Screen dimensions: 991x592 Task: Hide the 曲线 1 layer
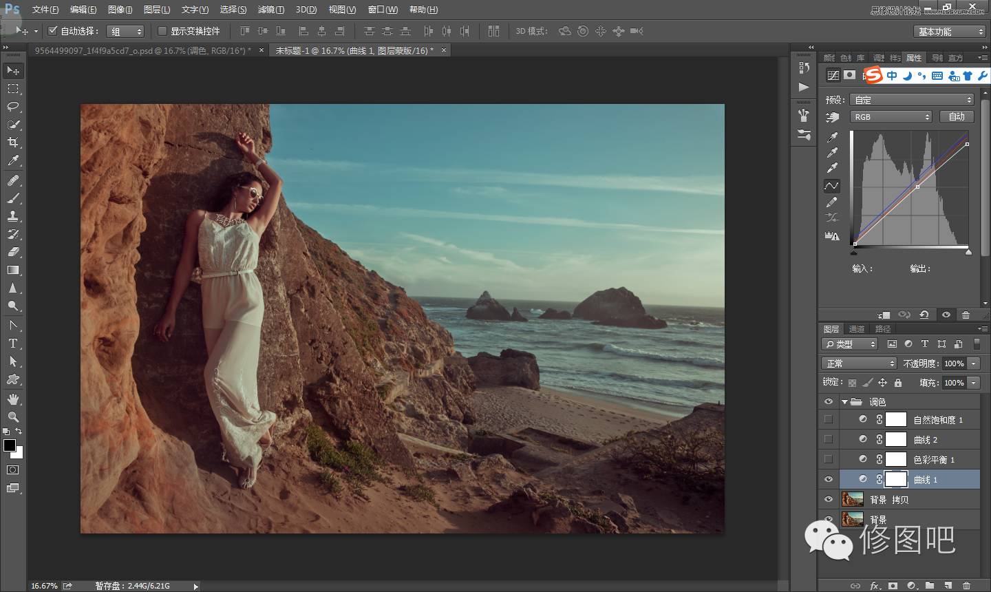pyautogui.click(x=828, y=479)
